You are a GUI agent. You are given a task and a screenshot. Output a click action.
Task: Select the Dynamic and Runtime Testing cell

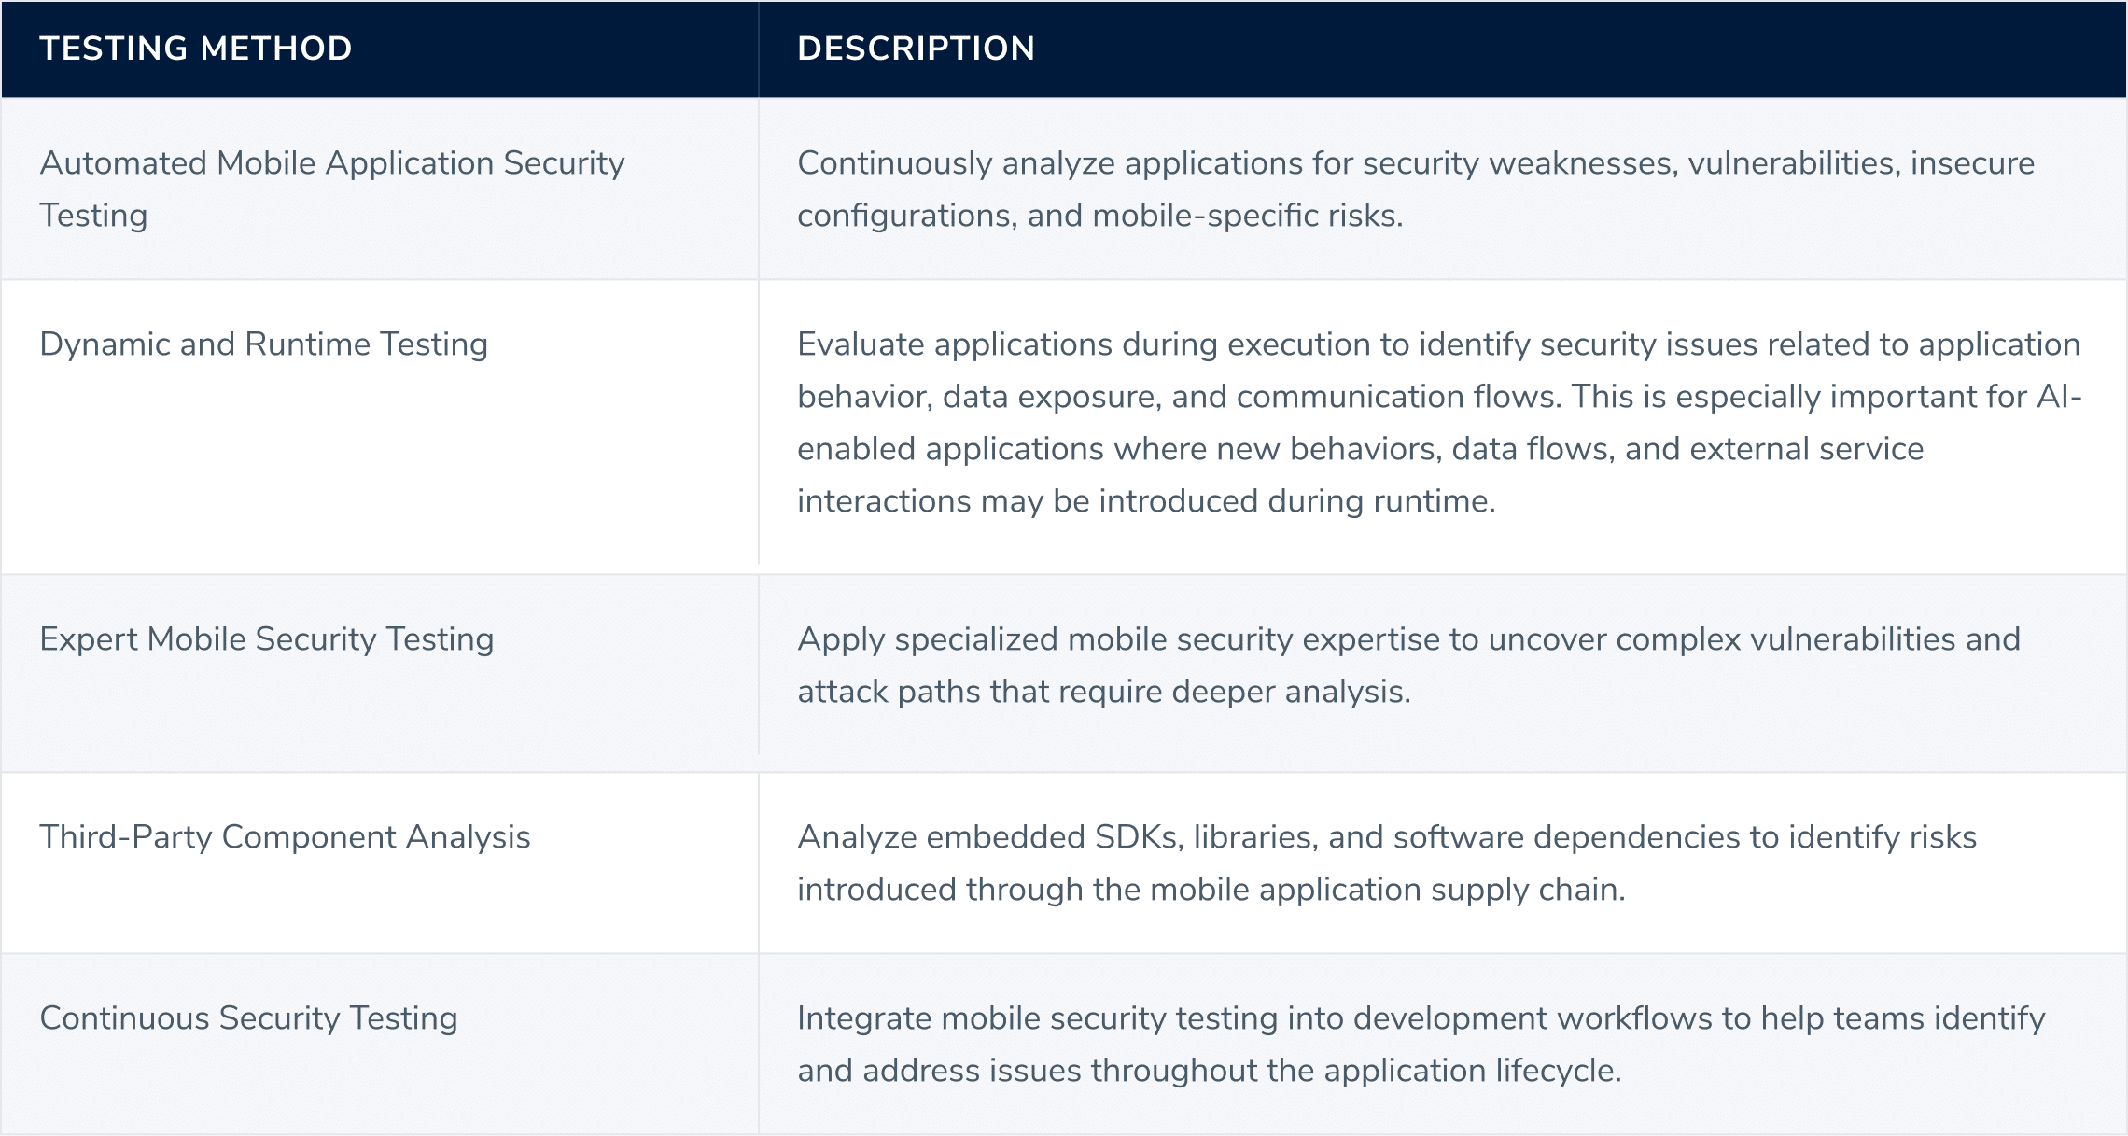click(x=380, y=428)
